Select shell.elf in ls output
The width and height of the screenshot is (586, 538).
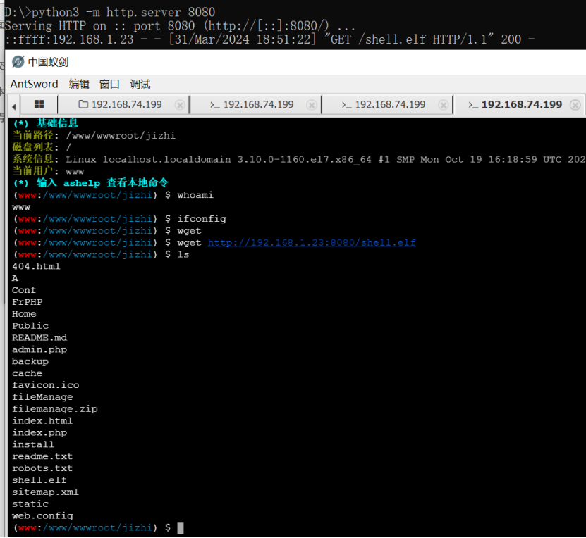pos(39,480)
